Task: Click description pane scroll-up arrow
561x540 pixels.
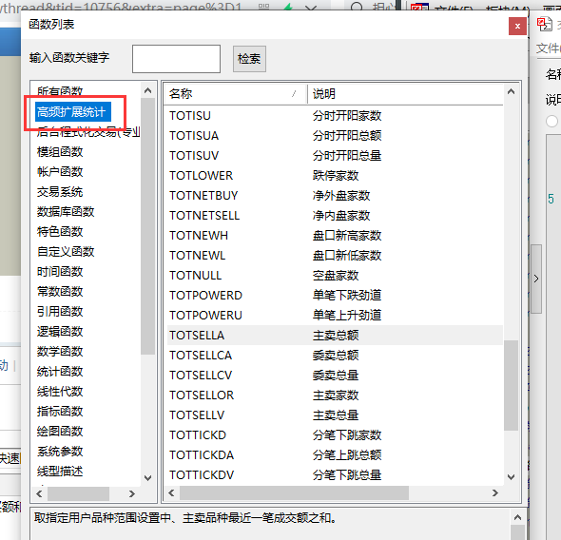Action: (x=517, y=517)
